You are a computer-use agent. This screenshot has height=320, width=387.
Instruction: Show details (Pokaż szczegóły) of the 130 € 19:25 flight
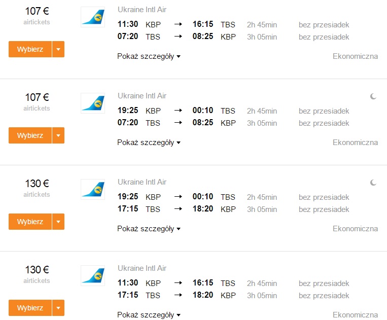click(149, 229)
